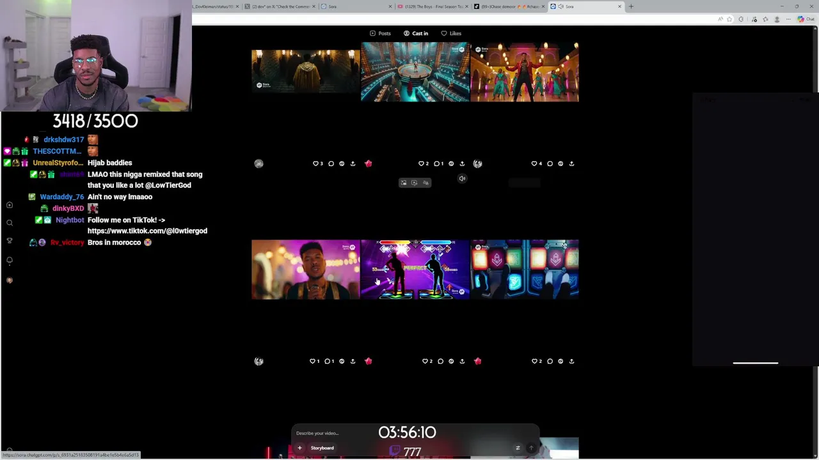819x460 pixels.
Task: Like the dance game silhouettes post
Action: [x=427, y=361]
